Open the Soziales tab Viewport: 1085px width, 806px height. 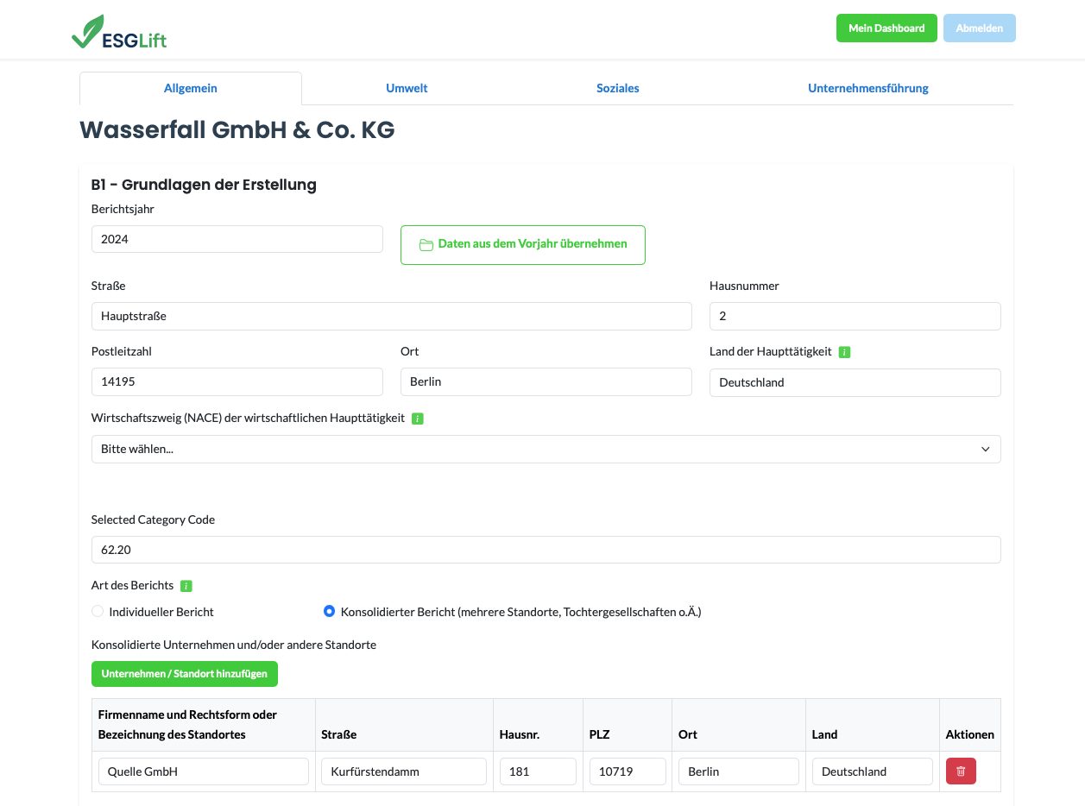(617, 88)
